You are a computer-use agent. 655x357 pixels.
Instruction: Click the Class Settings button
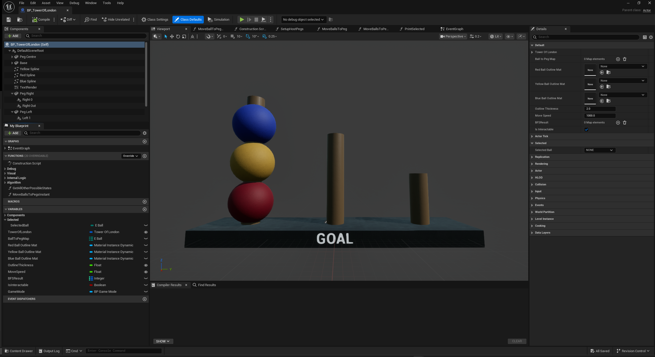tap(155, 20)
